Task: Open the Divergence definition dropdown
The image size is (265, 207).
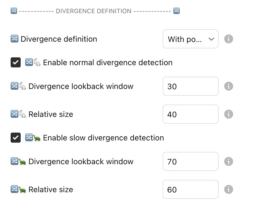Action: (x=190, y=39)
